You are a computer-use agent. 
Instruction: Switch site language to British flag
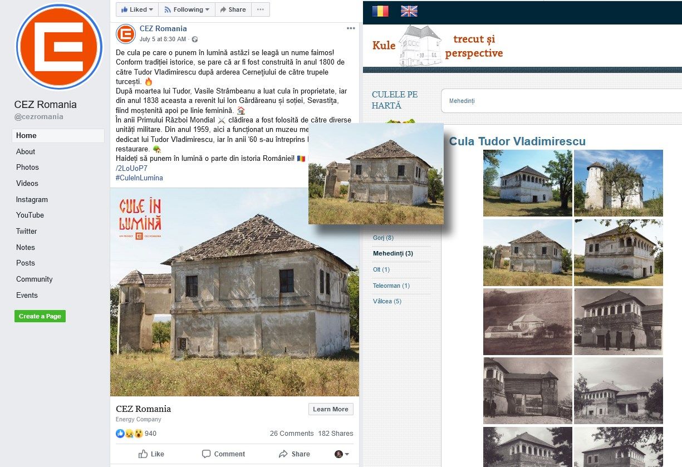pos(409,11)
